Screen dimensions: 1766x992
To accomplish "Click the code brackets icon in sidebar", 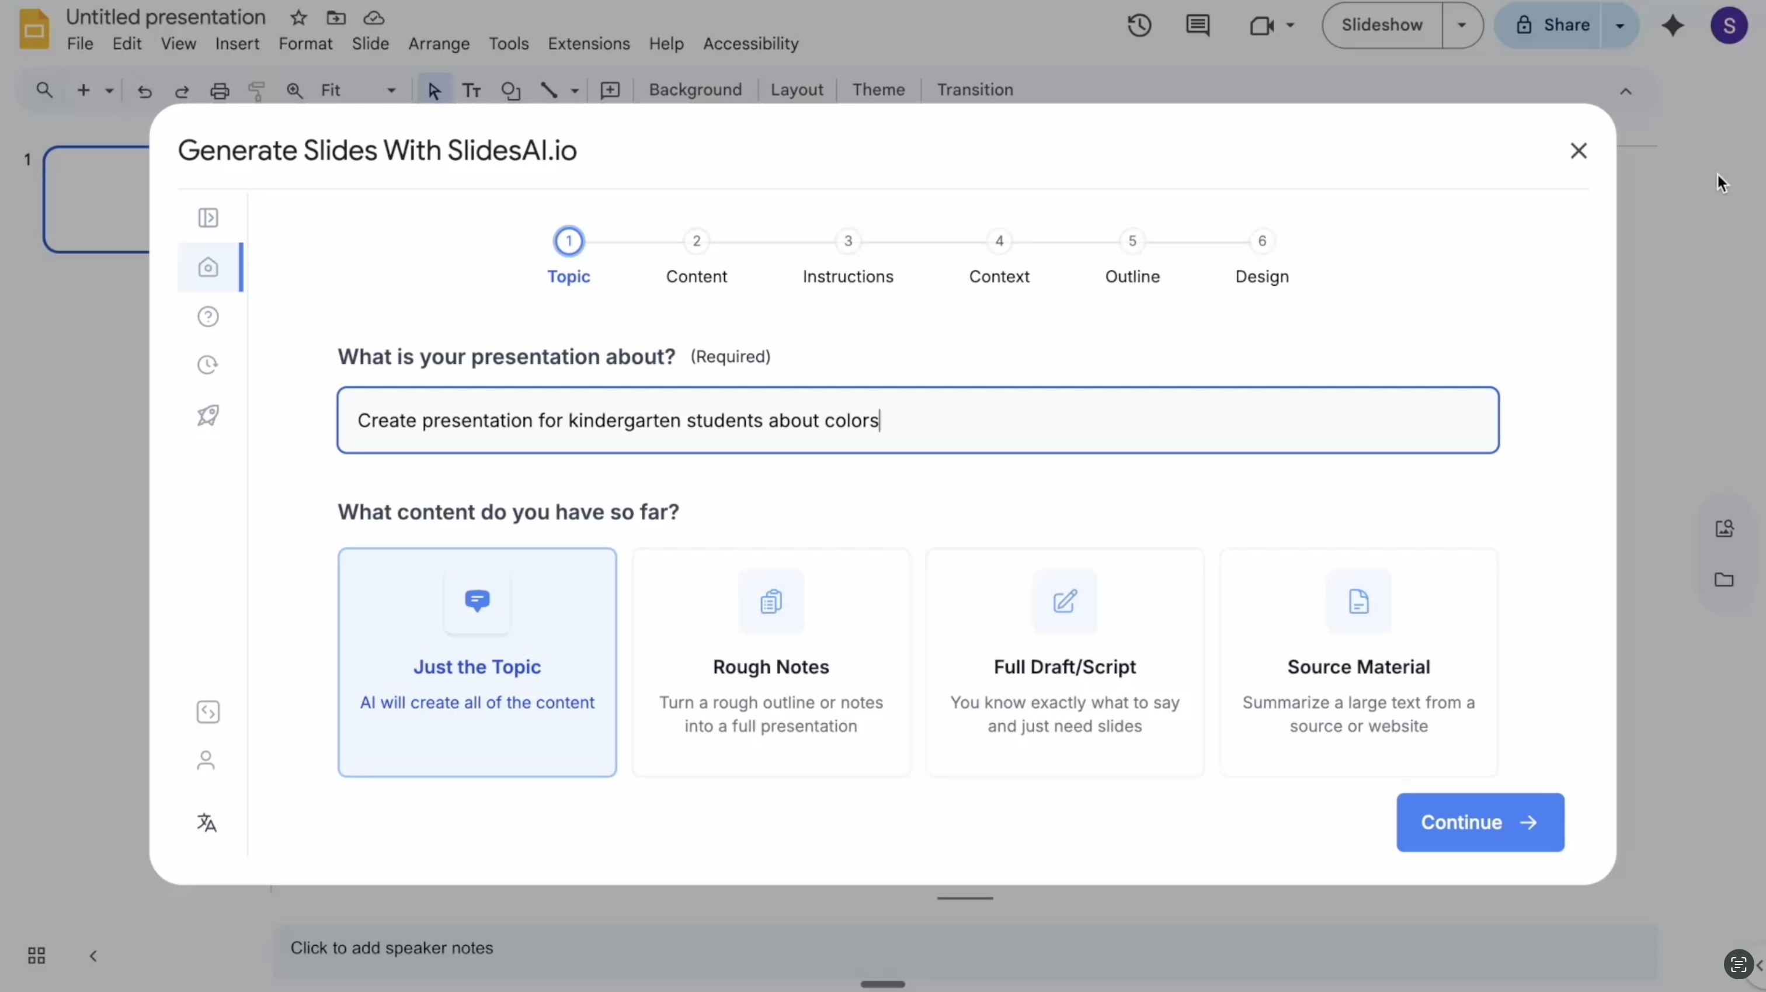I will [x=208, y=712].
